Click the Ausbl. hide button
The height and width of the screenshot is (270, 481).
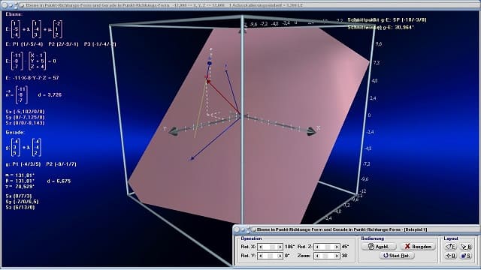(379, 247)
